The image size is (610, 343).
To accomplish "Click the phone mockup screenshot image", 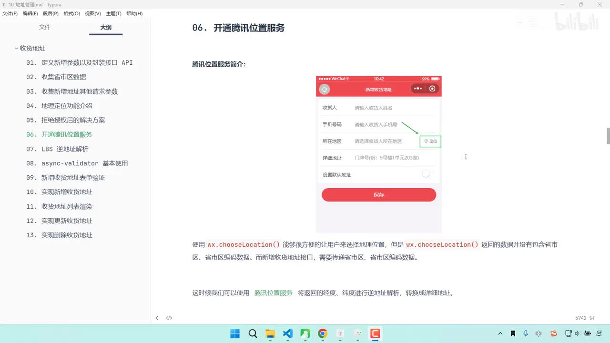I will (x=379, y=154).
